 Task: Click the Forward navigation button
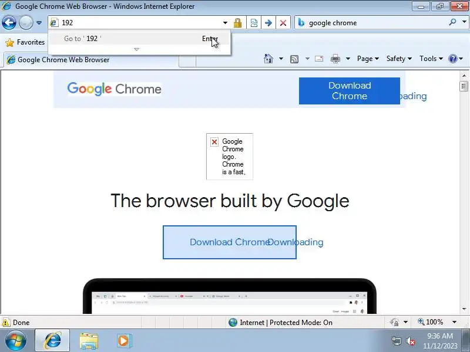click(x=26, y=22)
